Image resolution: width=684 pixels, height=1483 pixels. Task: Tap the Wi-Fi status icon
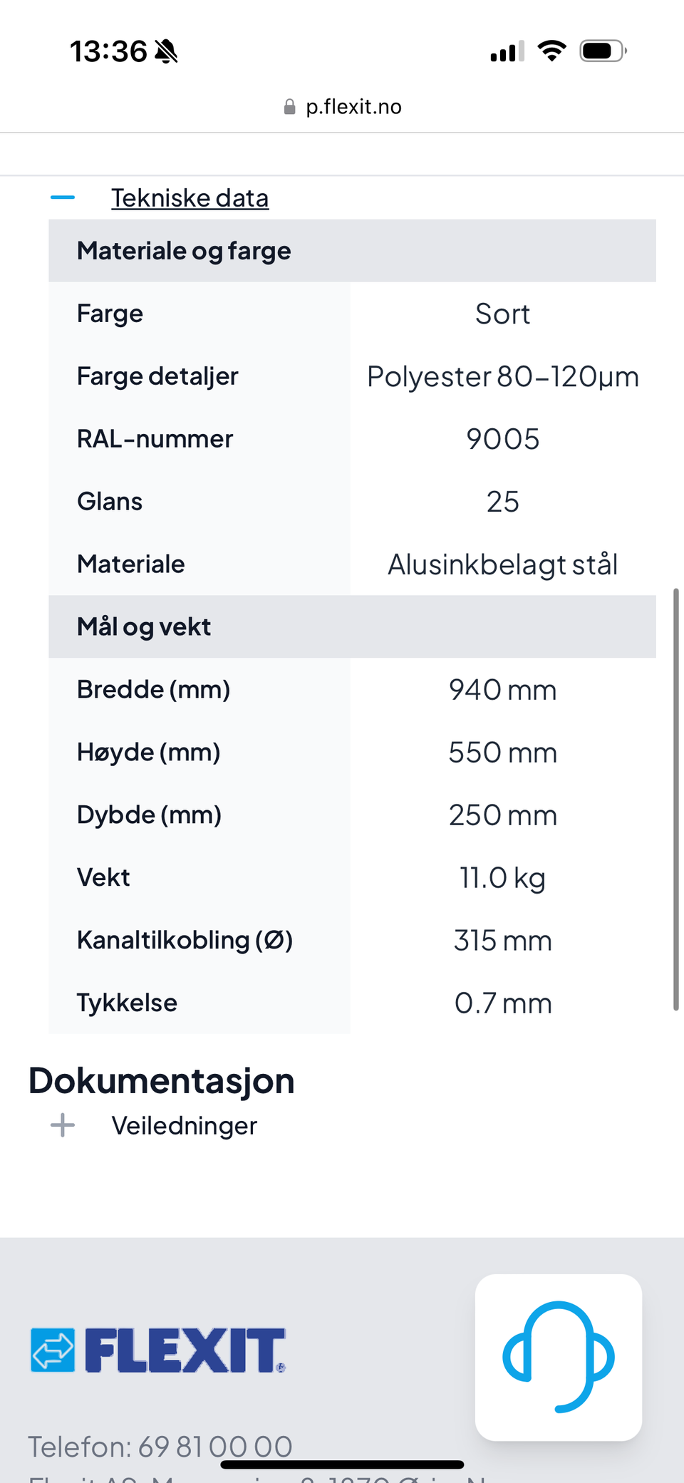551,51
